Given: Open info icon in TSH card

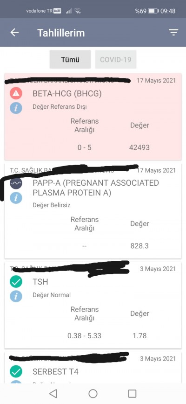Looking at the screenshot, I should click(16, 296).
